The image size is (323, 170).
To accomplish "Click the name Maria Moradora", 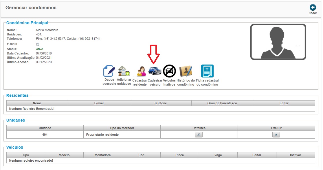I will point(47,30).
